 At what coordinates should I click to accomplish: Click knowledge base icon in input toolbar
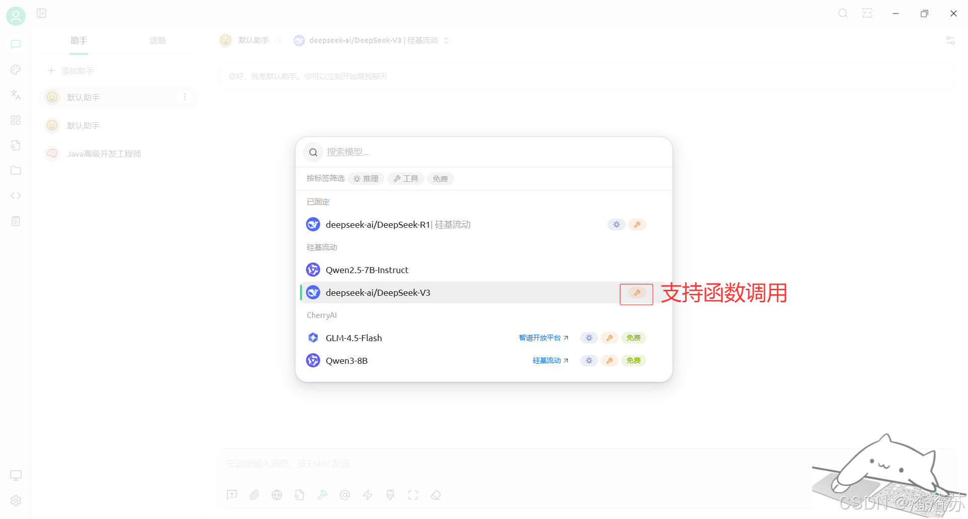click(x=299, y=495)
